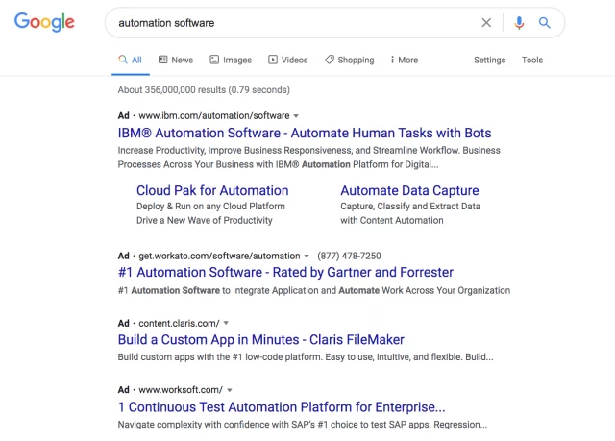Screen dimensions: 615x441
Task: Open IBM Automation Software ad headline
Action: pos(305,133)
